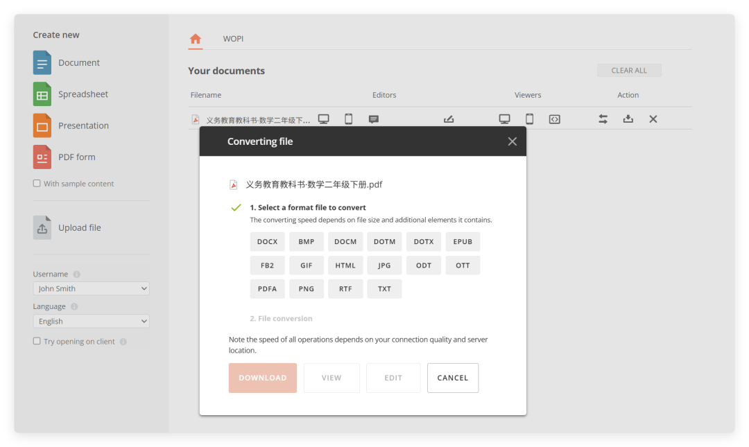Select TXT conversion format
The height and width of the screenshot is (447, 749).
(x=384, y=289)
